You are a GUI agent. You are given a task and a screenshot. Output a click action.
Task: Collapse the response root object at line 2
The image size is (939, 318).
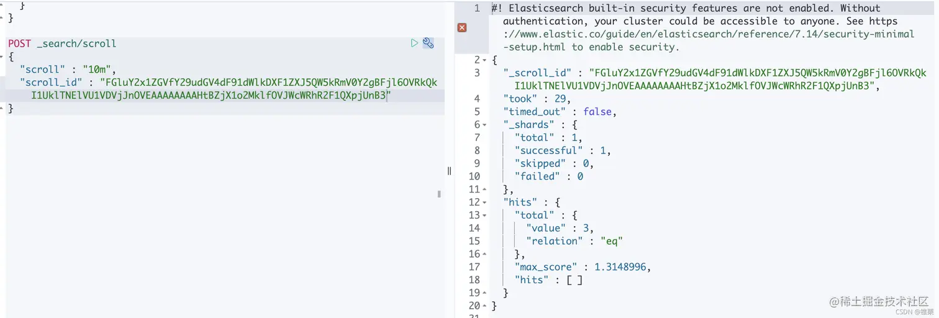click(484, 60)
